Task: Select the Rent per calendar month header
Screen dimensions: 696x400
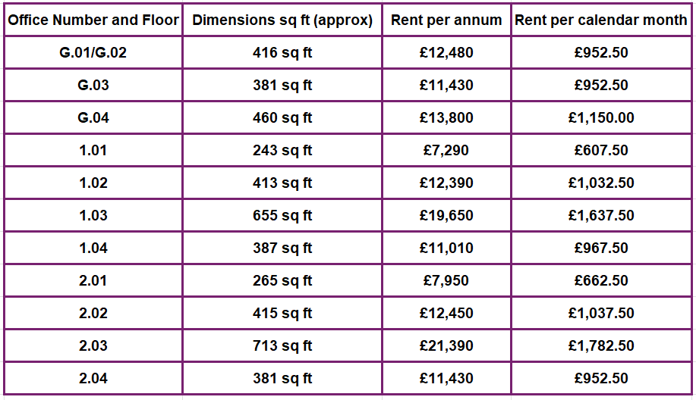Action: [601, 20]
